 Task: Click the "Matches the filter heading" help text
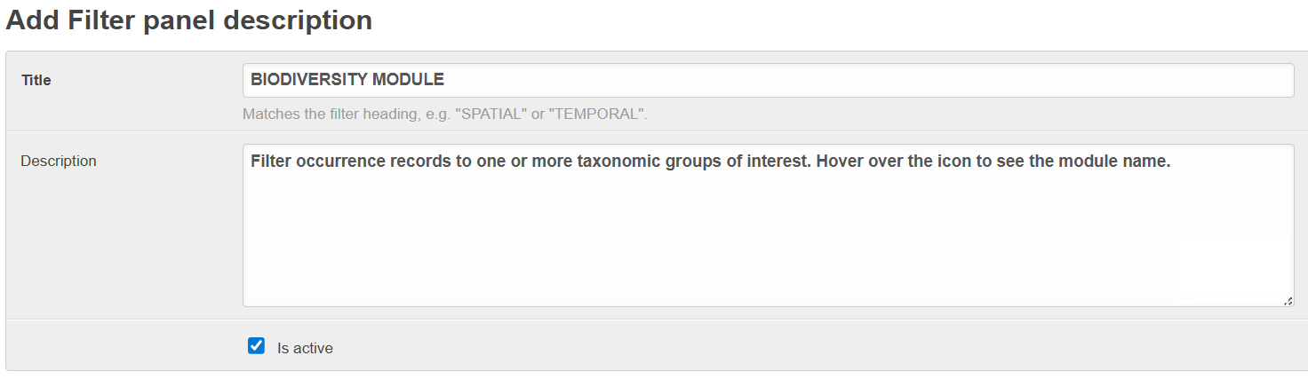(x=444, y=114)
